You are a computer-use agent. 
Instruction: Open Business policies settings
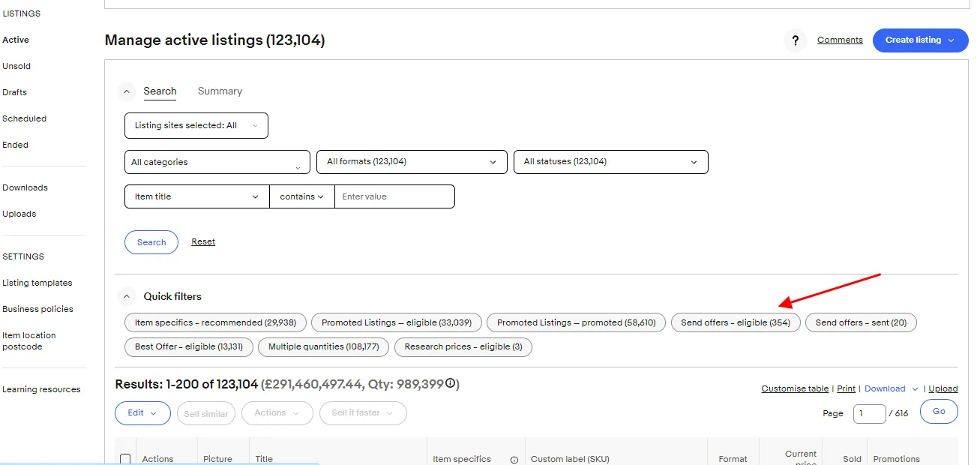38,309
